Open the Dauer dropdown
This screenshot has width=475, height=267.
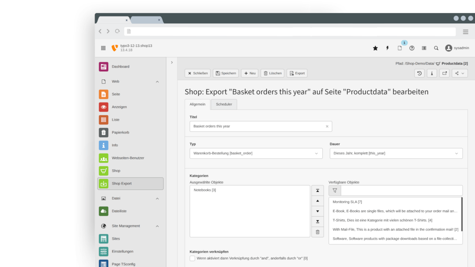[x=396, y=153]
